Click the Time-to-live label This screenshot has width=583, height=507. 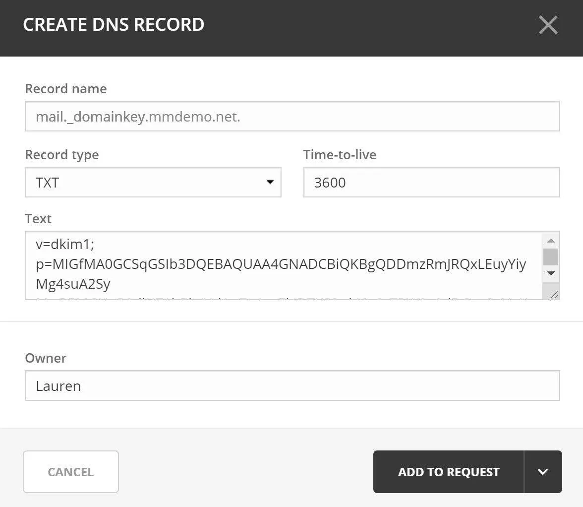[x=340, y=155]
